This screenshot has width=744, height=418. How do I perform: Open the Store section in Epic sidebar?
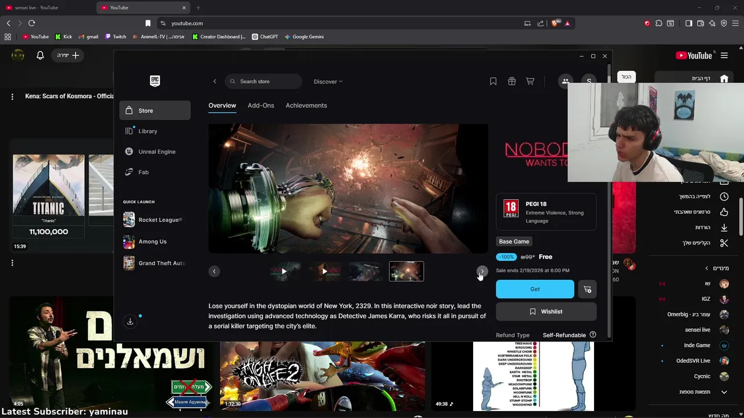[x=155, y=110]
